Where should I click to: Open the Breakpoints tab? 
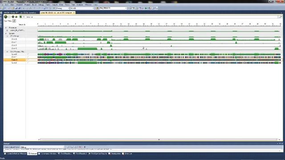[114, 154]
